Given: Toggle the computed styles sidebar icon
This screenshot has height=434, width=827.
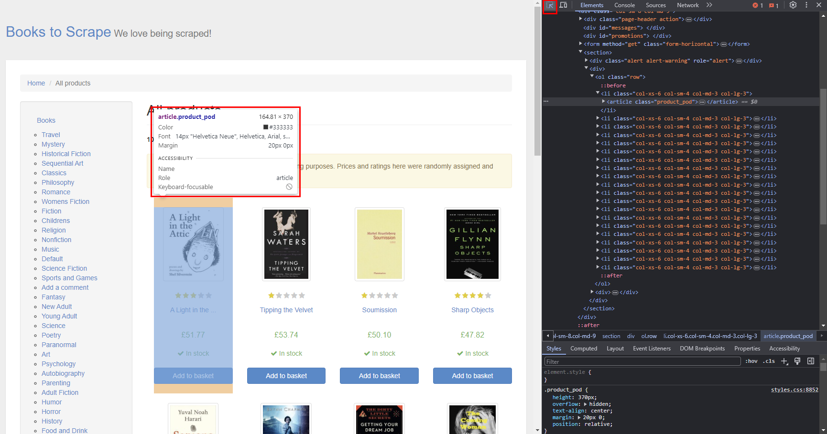Looking at the screenshot, I should tap(811, 361).
